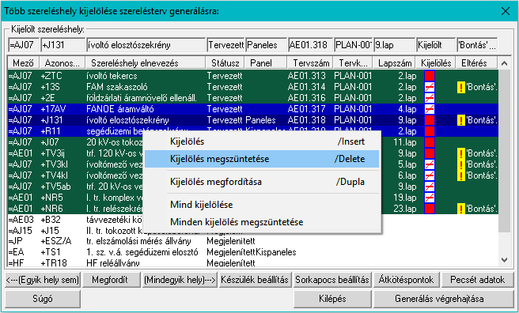Toggle red selection marker of +J131 row
This screenshot has height=313, width=519.
pos(430,120)
